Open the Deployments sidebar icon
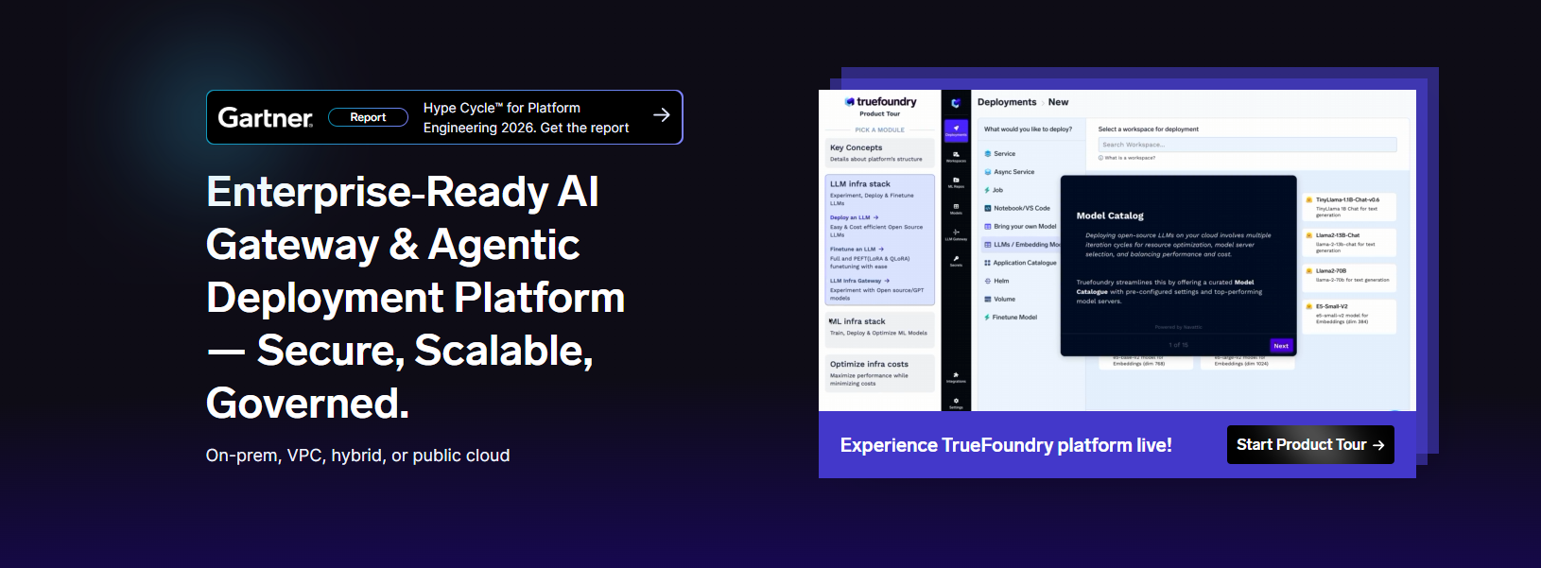 [956, 130]
